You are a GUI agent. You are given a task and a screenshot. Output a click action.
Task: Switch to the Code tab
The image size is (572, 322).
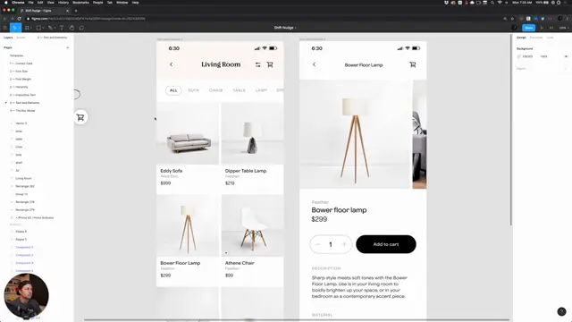pos(550,38)
